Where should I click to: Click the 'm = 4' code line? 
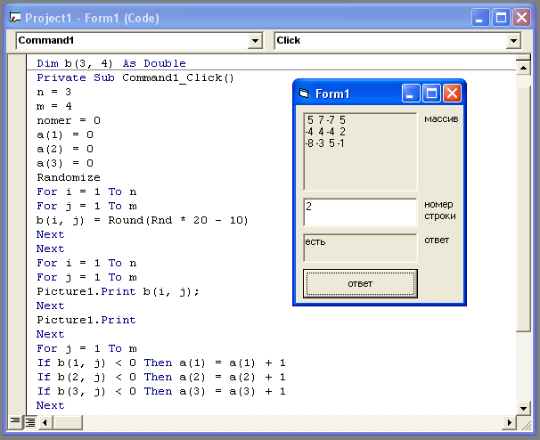pyautogui.click(x=54, y=106)
